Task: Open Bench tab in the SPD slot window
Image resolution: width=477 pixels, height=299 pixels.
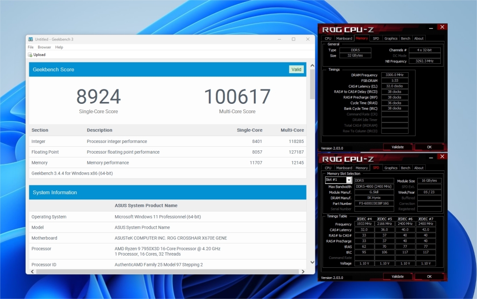Action: [x=405, y=168]
